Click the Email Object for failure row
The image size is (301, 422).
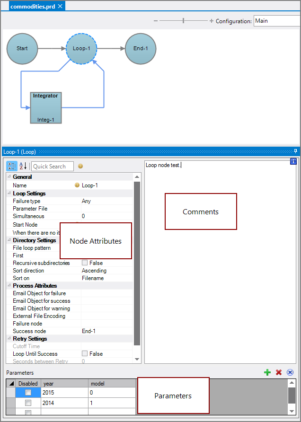pos(70,293)
